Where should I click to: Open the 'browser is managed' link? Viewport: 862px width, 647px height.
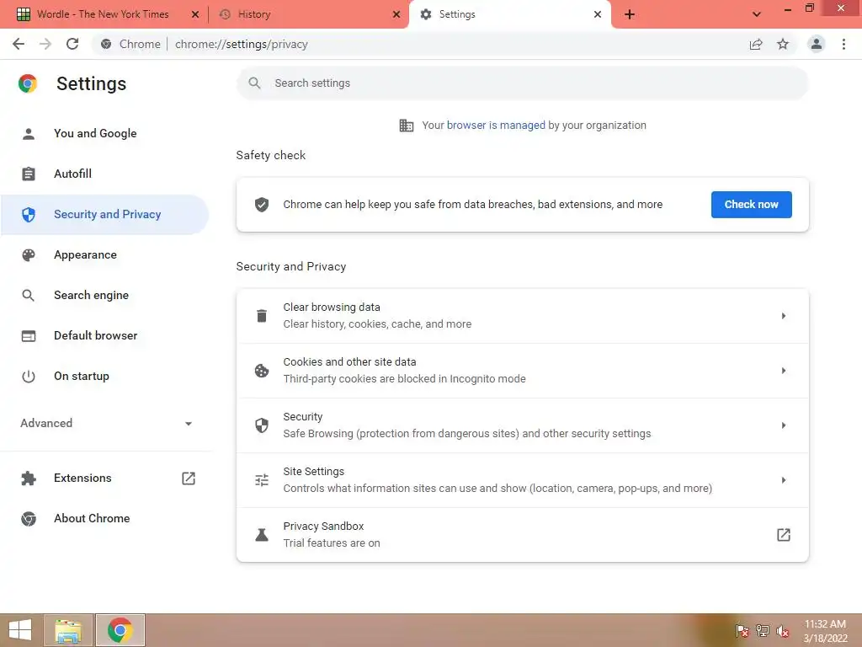coord(496,125)
